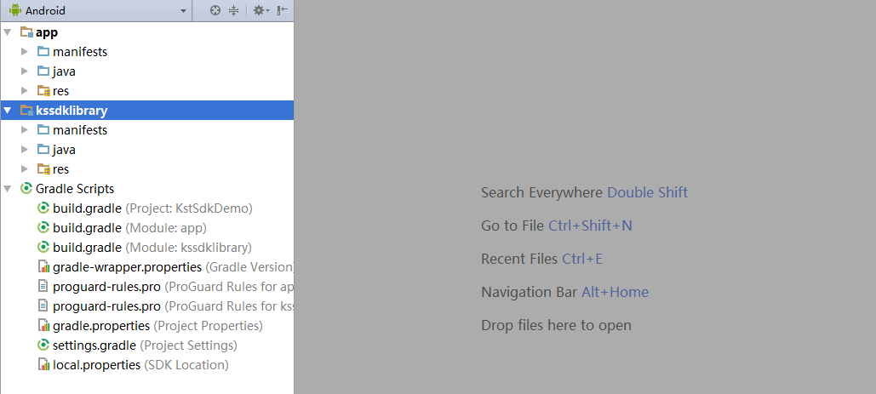
Task: Select settings.gradle in Gradle Scripts
Action: coord(94,345)
